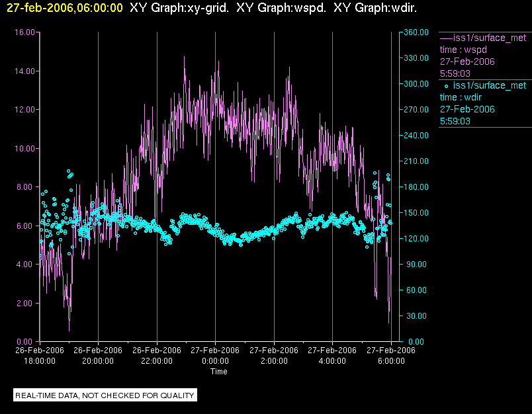Click the 210.00 label on wind direction axis
The width and height of the screenshot is (532, 414).
point(416,161)
